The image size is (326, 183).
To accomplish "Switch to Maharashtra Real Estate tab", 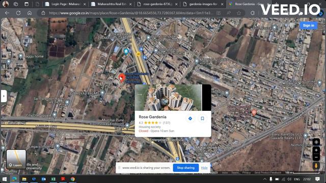I will coord(112,4).
